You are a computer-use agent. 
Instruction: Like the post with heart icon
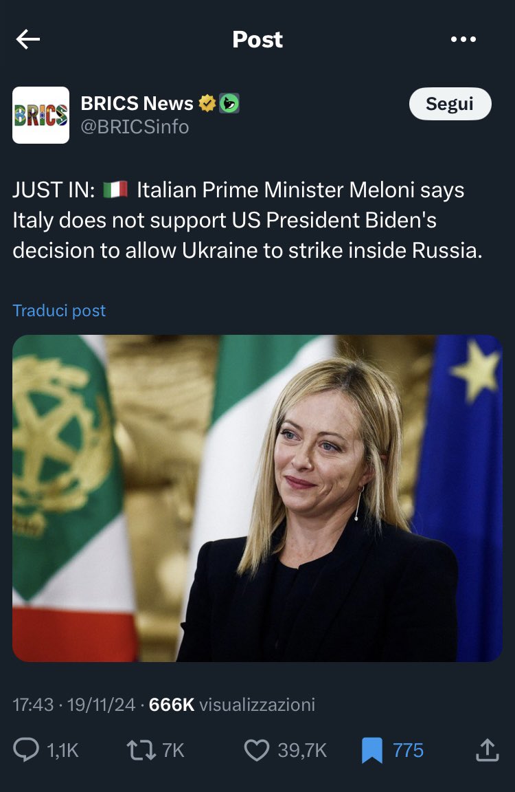point(257,750)
